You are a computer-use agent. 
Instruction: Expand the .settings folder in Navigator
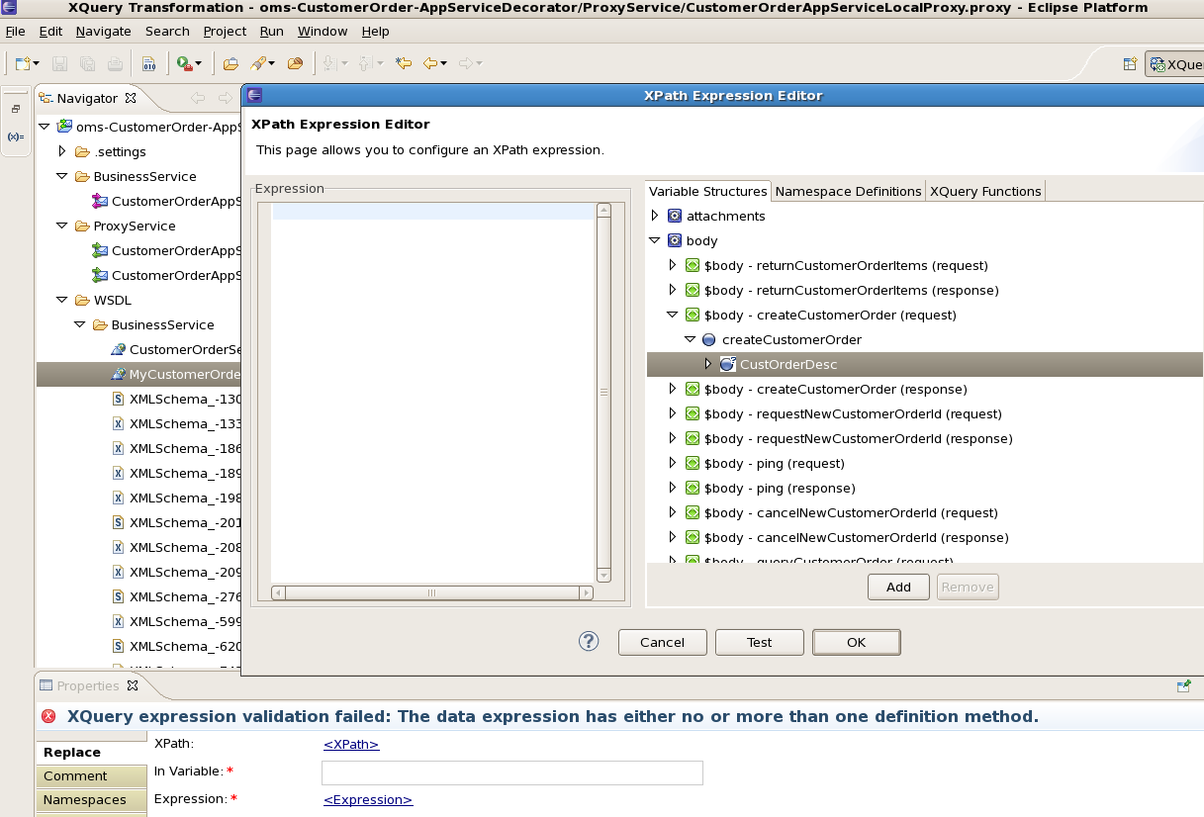[61, 151]
